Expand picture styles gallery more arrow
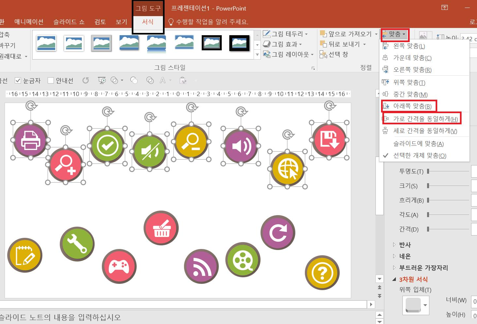Image resolution: width=477 pixels, height=324 pixels. [x=258, y=55]
